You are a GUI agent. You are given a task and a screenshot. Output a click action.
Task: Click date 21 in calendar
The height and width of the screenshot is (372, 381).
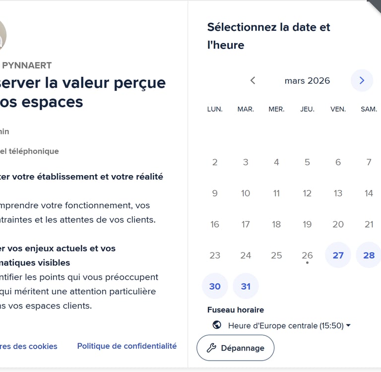[x=369, y=224]
